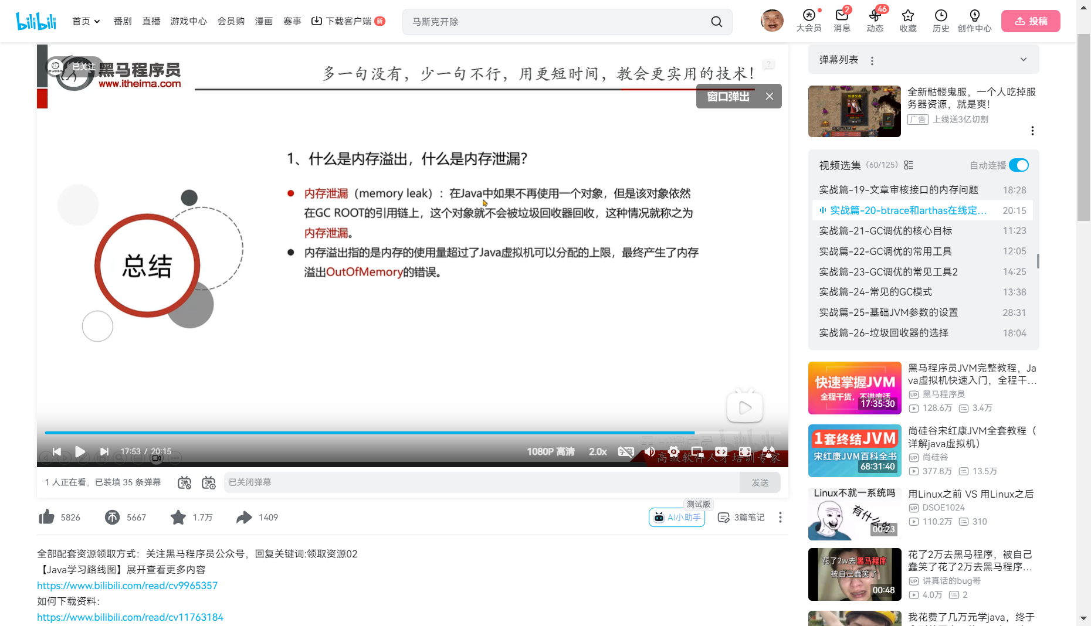Mute the video volume
The image size is (1091, 626).
click(649, 451)
